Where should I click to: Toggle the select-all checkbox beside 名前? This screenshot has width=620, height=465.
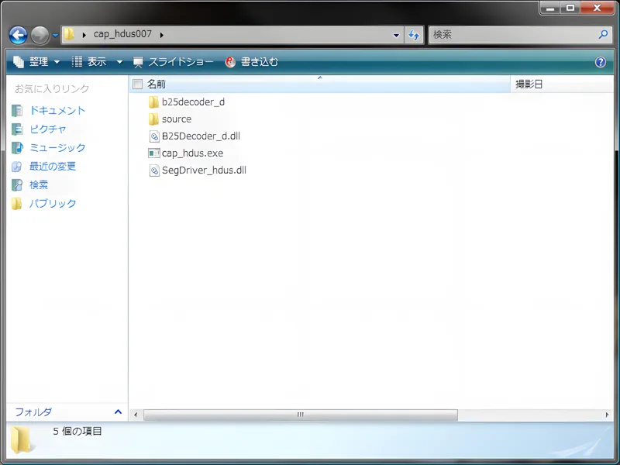pos(137,84)
